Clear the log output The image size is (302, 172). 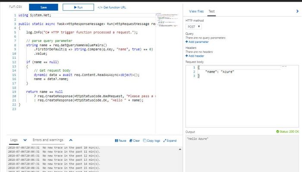click(x=135, y=140)
